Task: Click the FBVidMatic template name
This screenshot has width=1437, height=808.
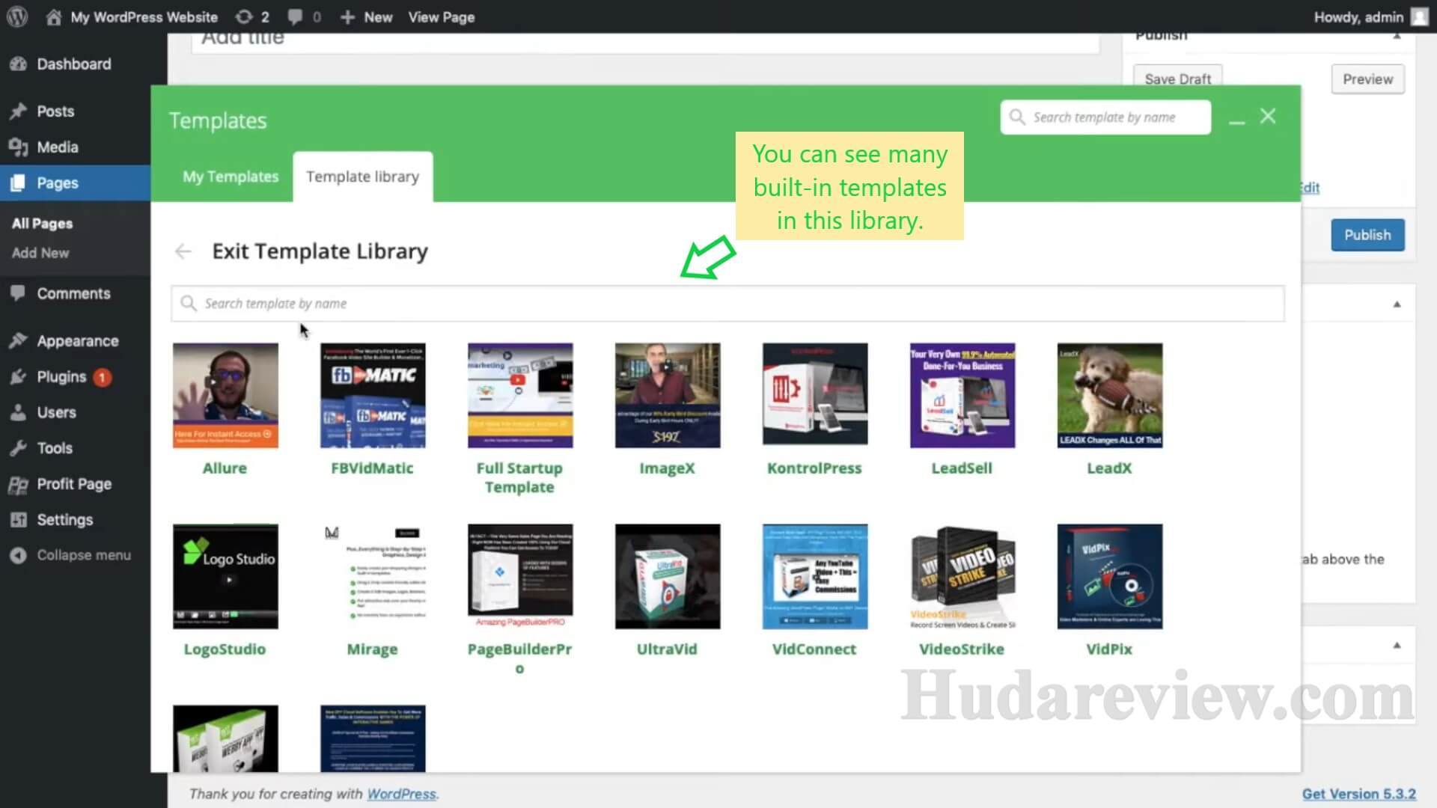Action: (x=372, y=468)
